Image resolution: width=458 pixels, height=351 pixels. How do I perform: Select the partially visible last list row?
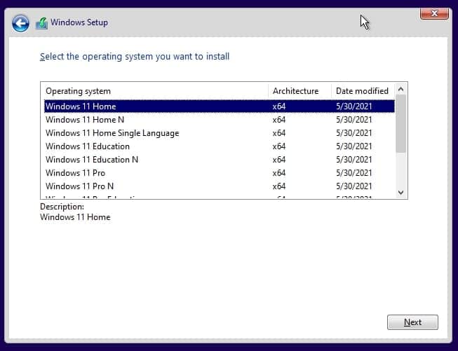click(91, 198)
